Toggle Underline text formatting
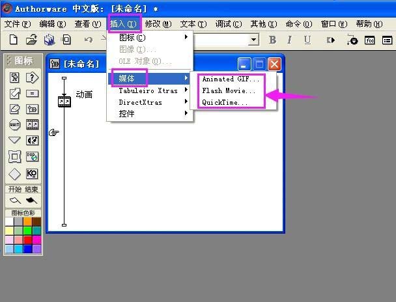The height and width of the screenshot is (302, 396). pos(307,40)
